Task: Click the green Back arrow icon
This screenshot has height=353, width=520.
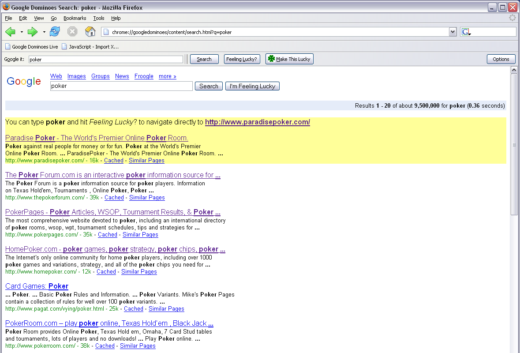Action: click(10, 32)
